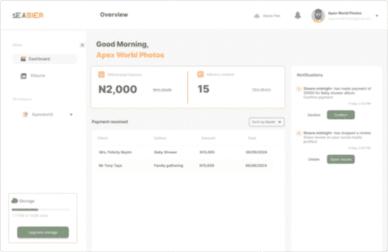Click the orange Withdrawal balance wallet icon

pyautogui.click(x=101, y=74)
